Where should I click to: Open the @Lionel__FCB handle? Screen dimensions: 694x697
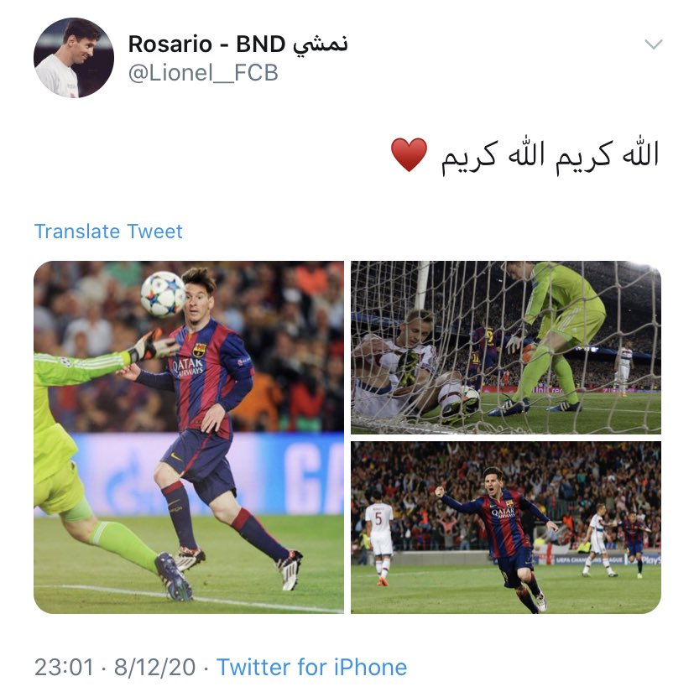pos(203,73)
